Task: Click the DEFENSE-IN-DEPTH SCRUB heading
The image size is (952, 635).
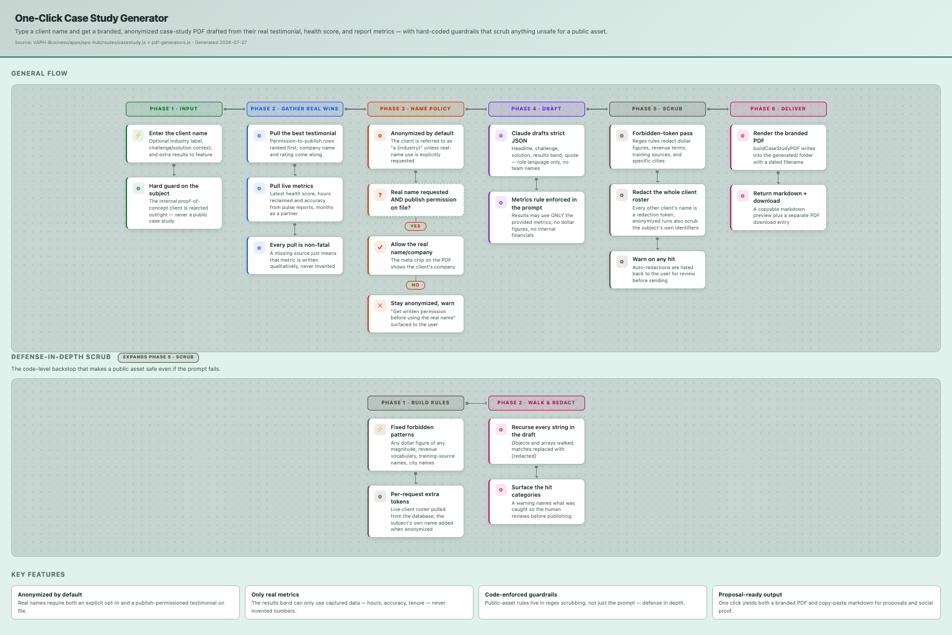Action: (61, 357)
